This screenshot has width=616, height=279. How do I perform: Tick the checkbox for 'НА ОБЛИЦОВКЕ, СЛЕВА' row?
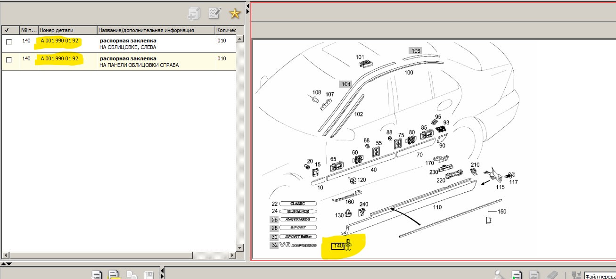pyautogui.click(x=9, y=42)
